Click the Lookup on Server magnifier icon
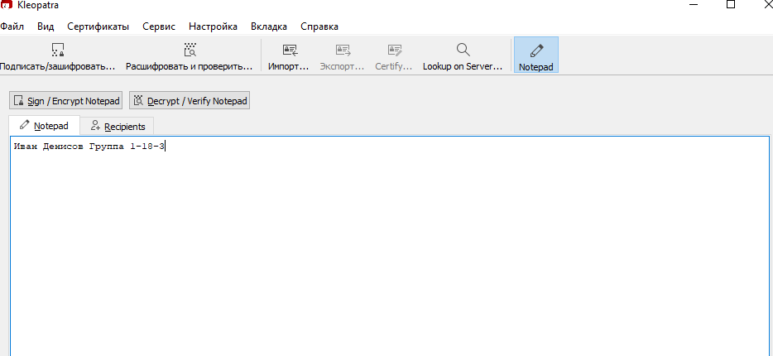 (463, 50)
